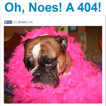Click the boxer dog photo
106x106 pixels.
(x=53, y=65)
